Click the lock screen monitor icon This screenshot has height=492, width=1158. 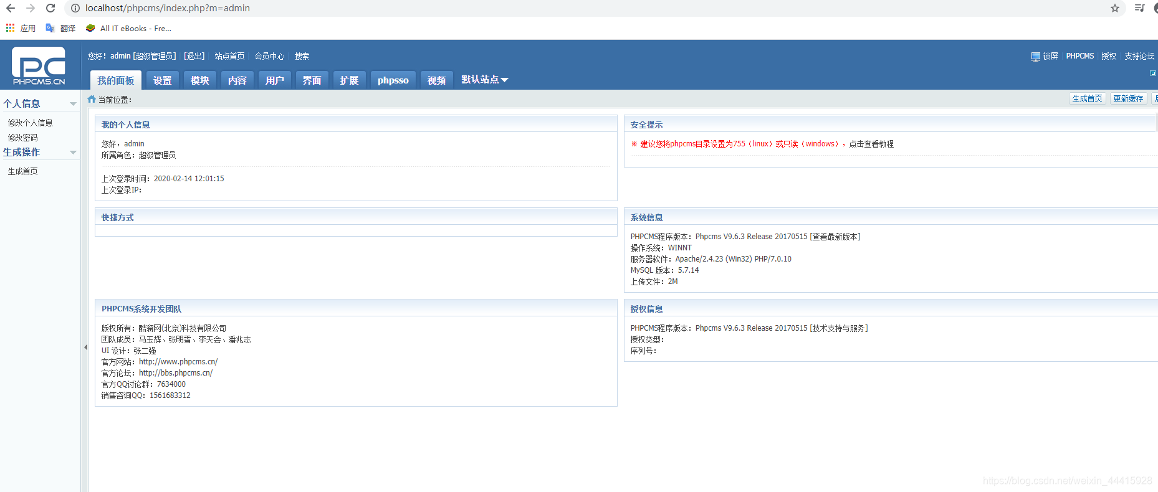tap(1035, 57)
